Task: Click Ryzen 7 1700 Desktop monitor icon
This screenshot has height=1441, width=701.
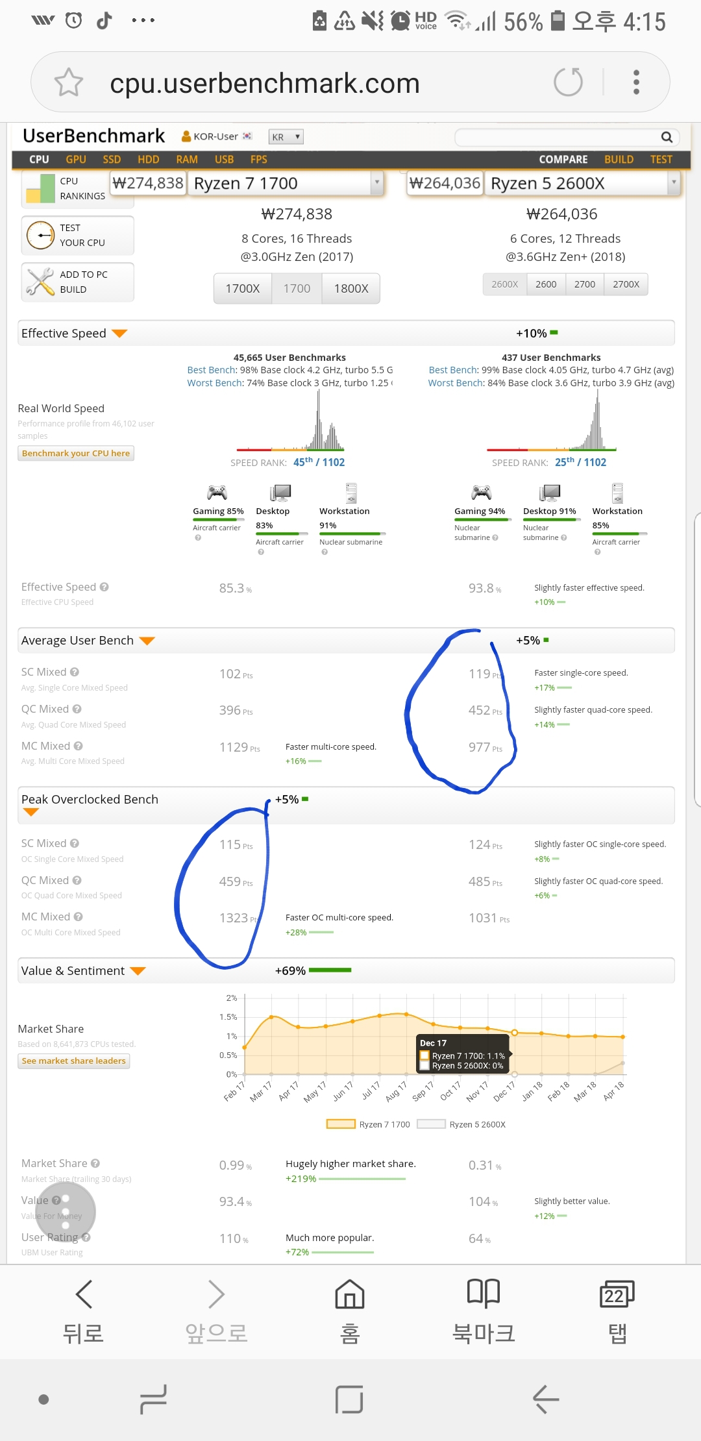Action: (280, 493)
